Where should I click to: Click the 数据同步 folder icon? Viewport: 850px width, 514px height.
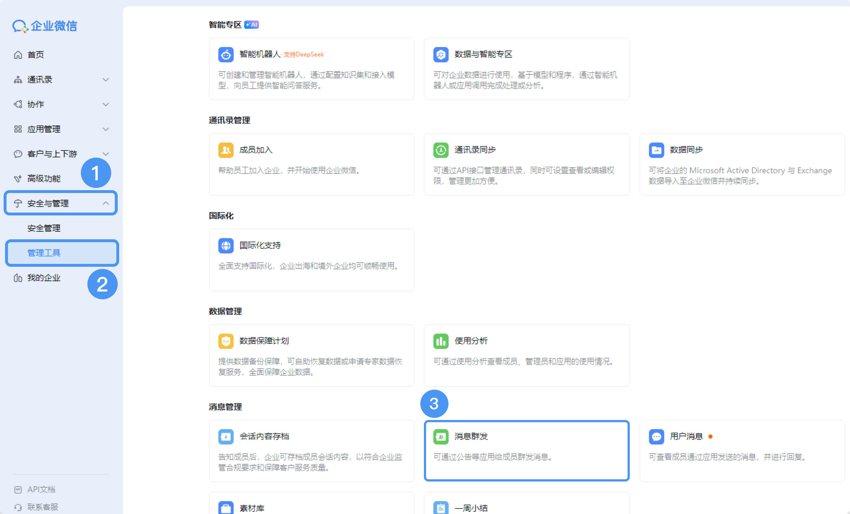click(656, 150)
